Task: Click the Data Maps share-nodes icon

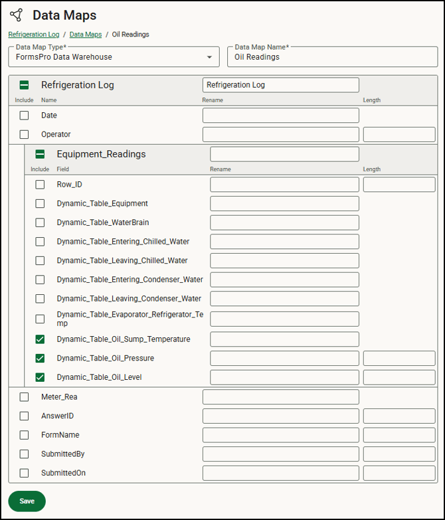Action: pos(17,15)
